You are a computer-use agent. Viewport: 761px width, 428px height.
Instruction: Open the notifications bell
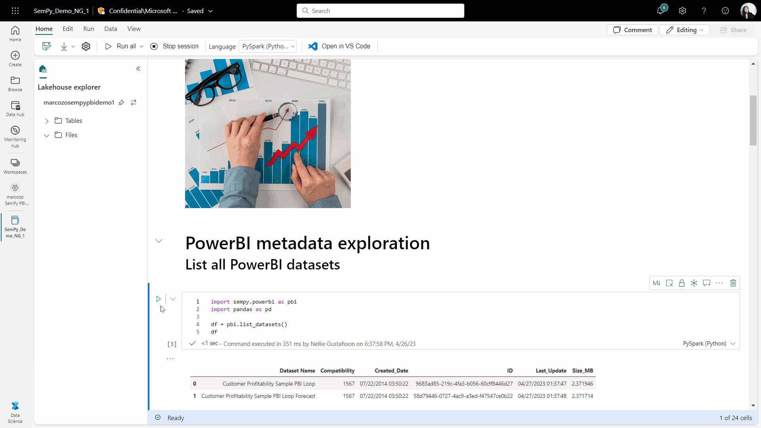click(x=660, y=11)
